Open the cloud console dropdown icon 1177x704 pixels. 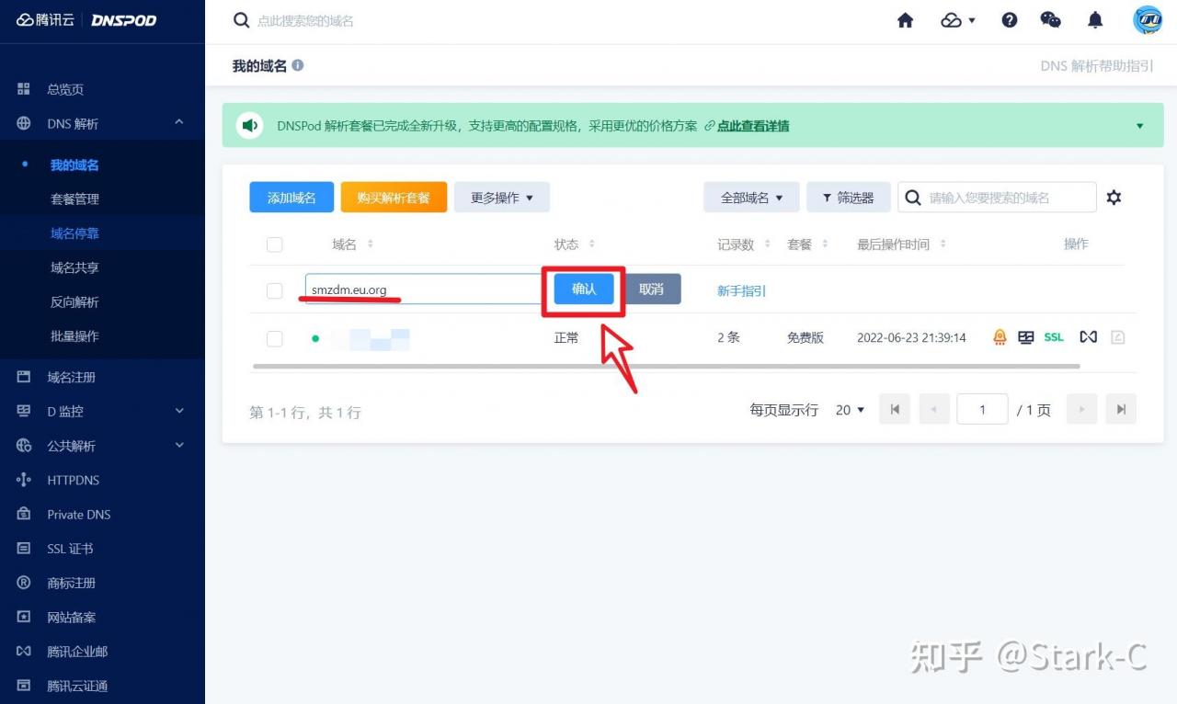[x=958, y=20]
